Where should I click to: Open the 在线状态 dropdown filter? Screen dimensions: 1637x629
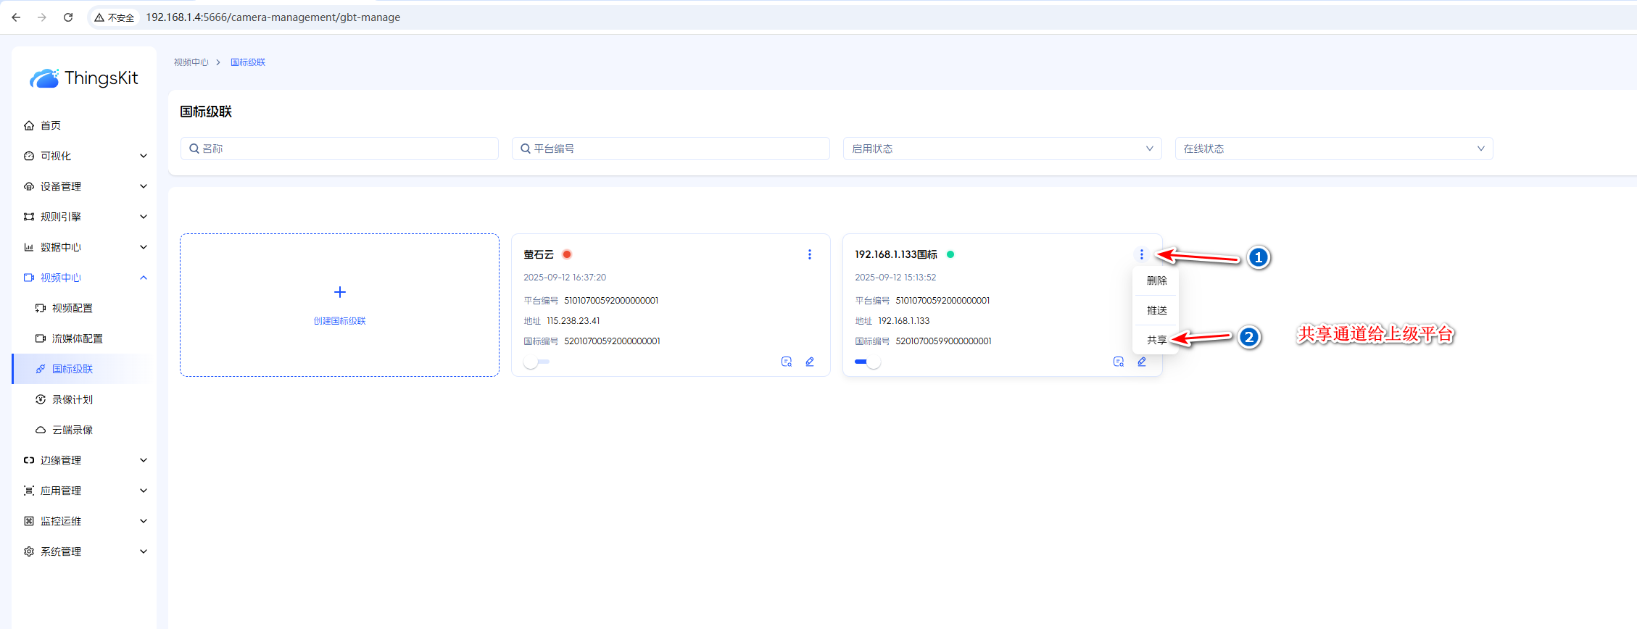(1333, 149)
